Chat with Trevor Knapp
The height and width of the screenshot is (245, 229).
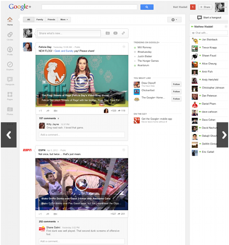pyautogui.click(x=209, y=48)
